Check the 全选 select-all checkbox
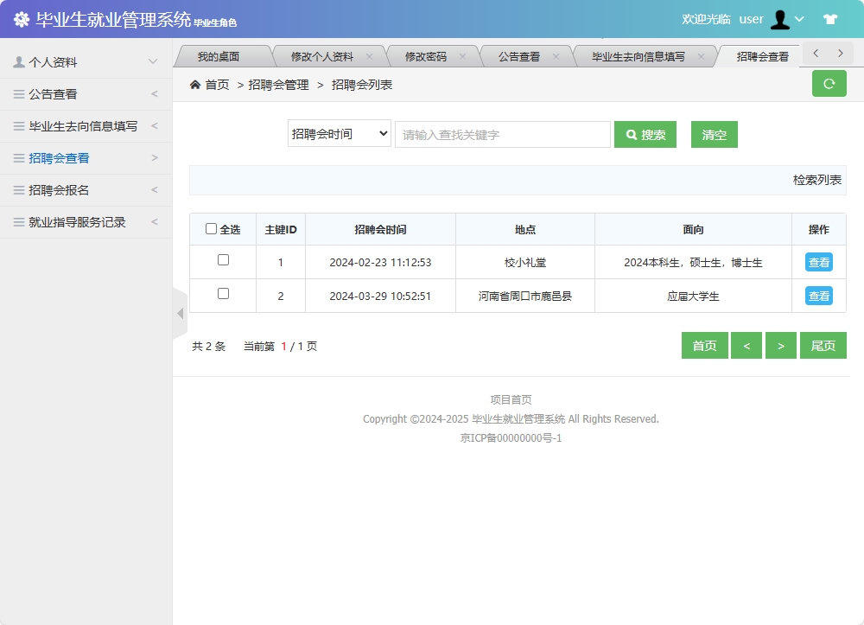Image resolution: width=864 pixels, height=625 pixels. pyautogui.click(x=211, y=228)
